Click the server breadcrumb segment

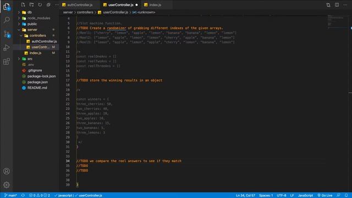68,12
